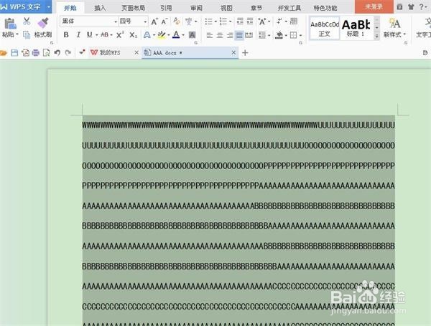The height and width of the screenshot is (326, 431).
Task: Align text left
Action: coord(210,35)
